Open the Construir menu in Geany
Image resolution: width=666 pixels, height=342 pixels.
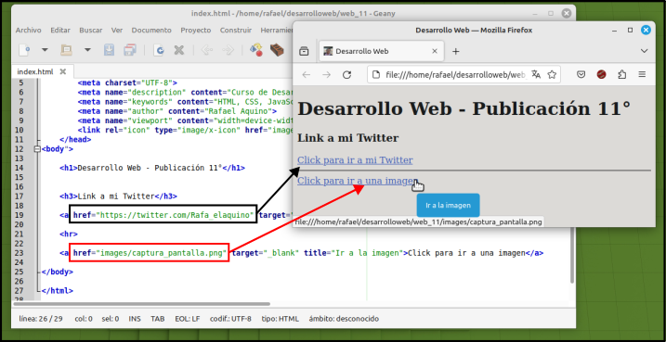236,30
